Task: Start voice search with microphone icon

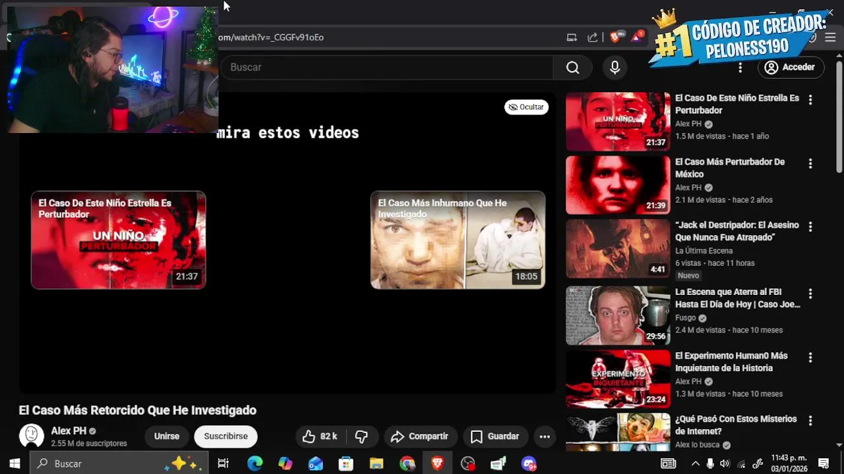Action: pyautogui.click(x=615, y=67)
